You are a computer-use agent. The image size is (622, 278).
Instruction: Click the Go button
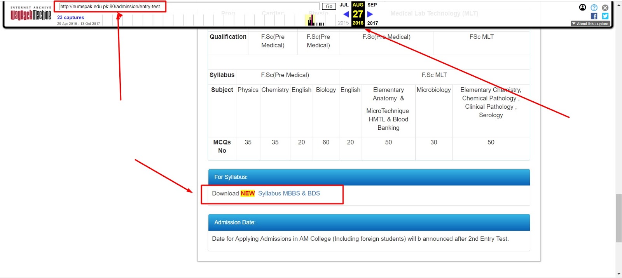tap(329, 6)
